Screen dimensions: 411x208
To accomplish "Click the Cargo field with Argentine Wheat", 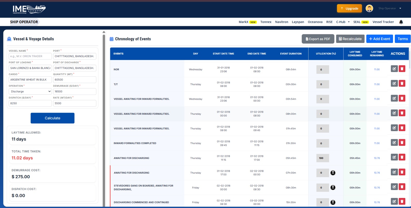I will point(30,80).
